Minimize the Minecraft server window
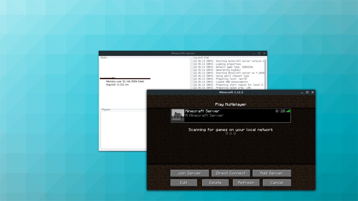The height and width of the screenshot is (201, 358). click(254, 53)
